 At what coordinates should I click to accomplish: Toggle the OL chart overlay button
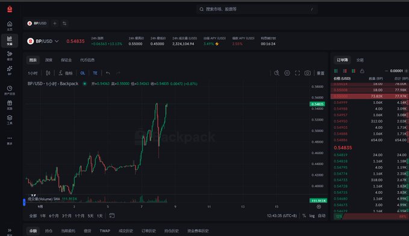tap(83, 73)
